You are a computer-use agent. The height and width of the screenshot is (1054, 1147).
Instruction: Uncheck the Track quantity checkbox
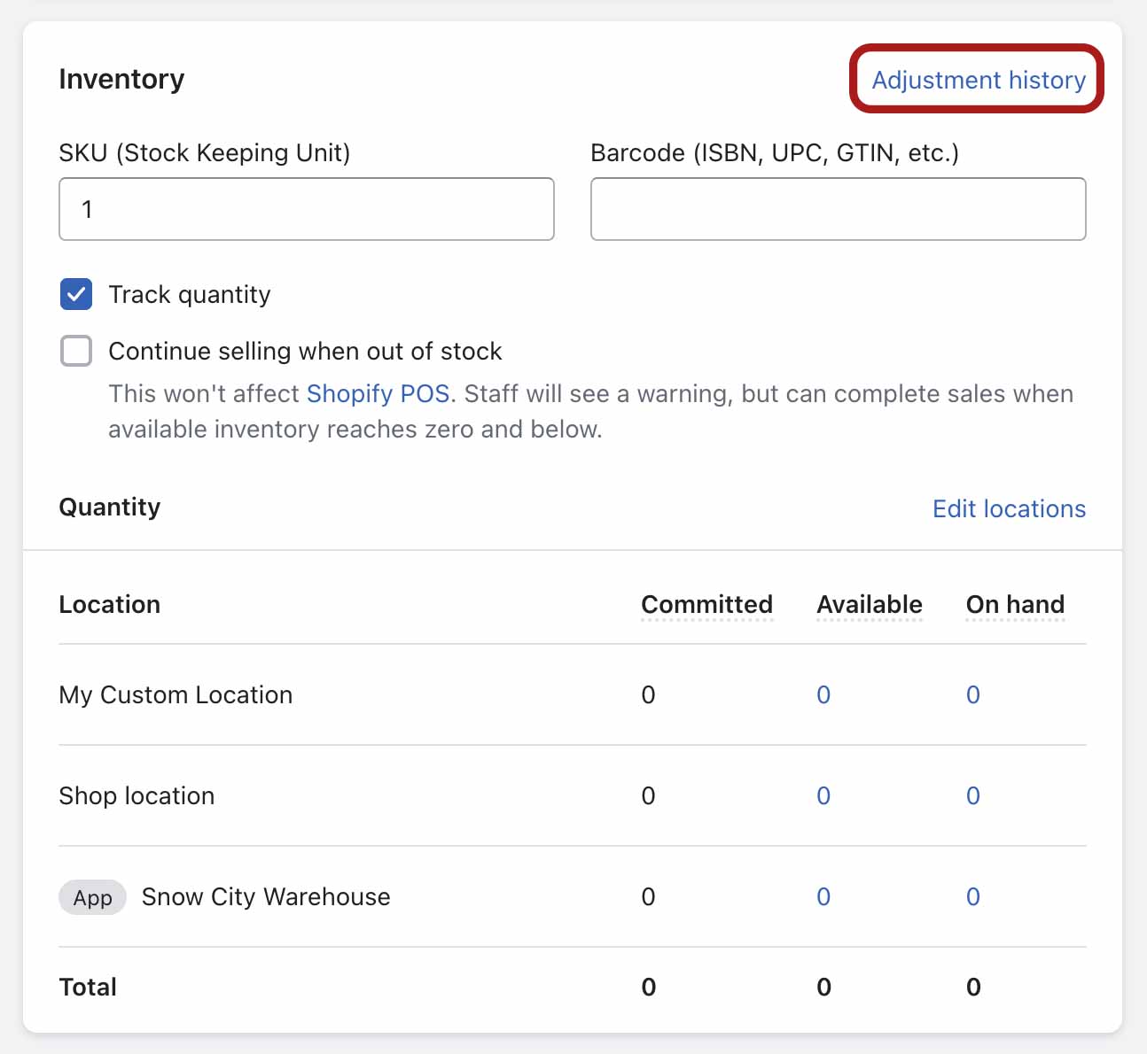[76, 294]
